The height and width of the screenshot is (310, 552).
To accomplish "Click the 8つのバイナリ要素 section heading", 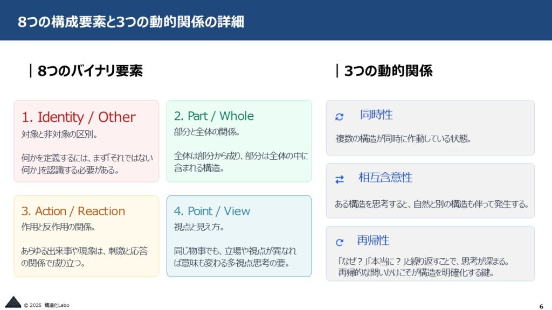I will click(90, 71).
